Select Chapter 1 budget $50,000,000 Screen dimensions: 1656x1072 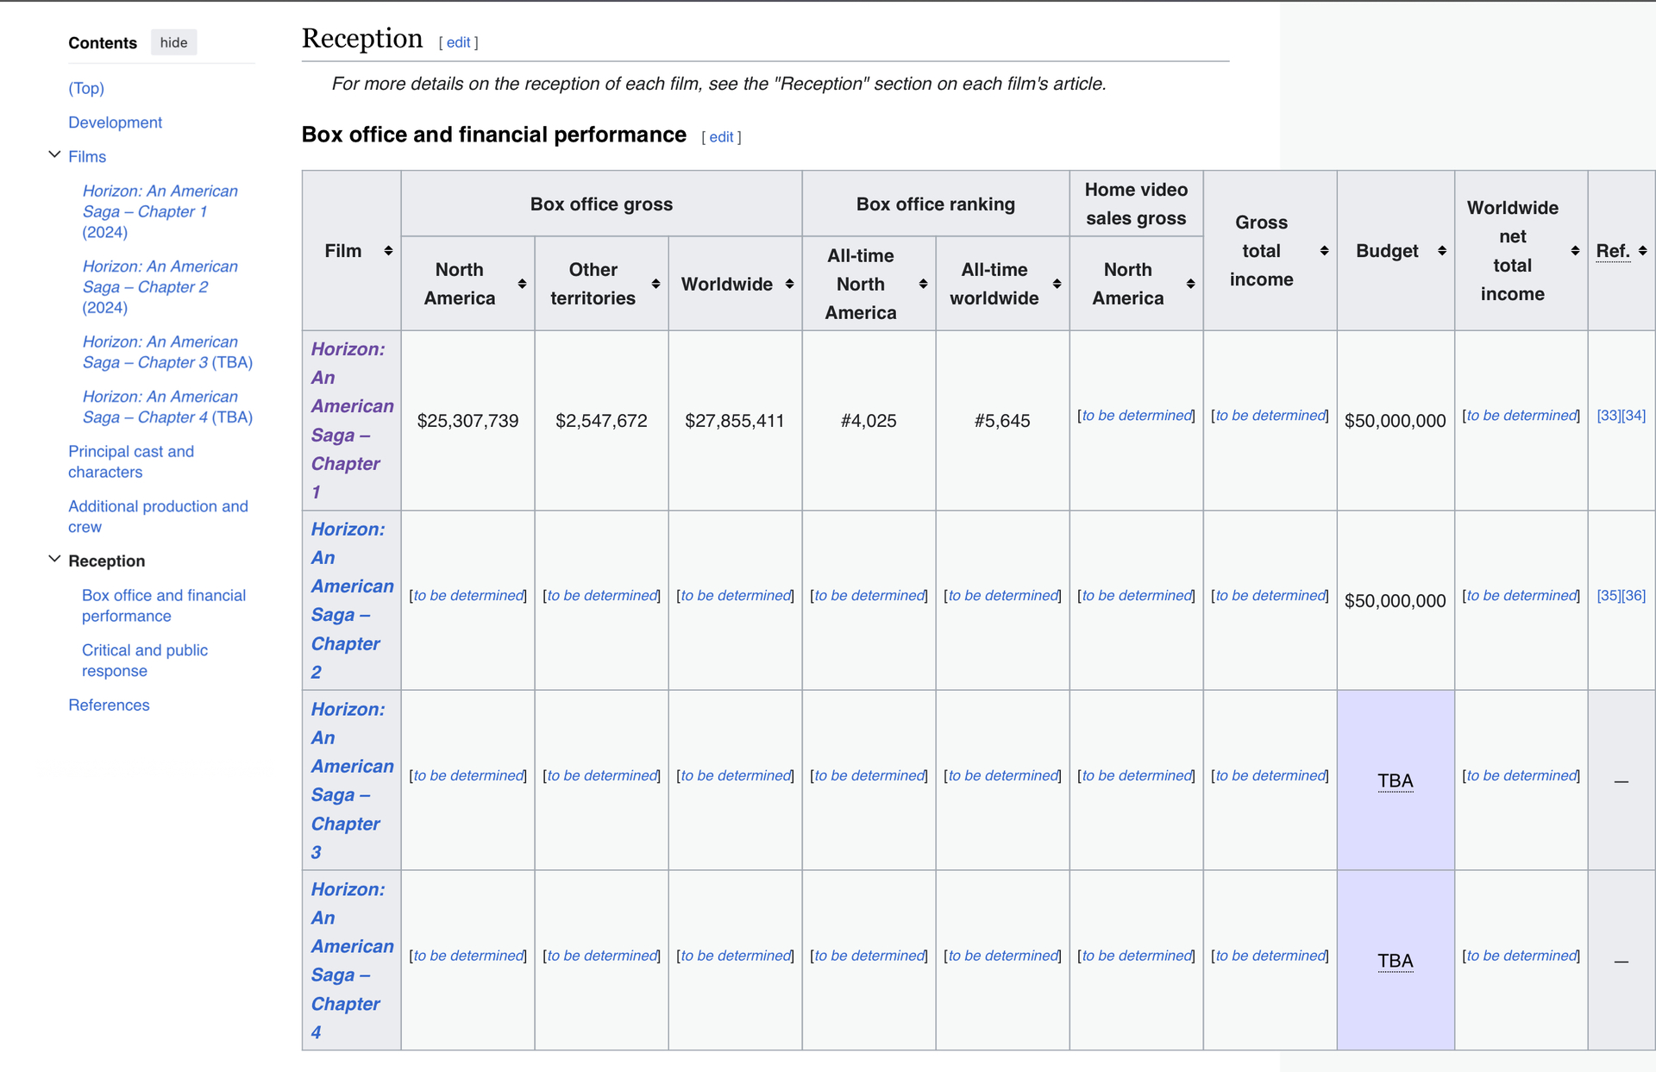(1396, 421)
